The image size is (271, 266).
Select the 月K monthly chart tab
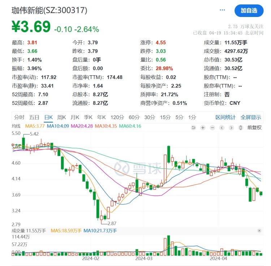point(75,117)
